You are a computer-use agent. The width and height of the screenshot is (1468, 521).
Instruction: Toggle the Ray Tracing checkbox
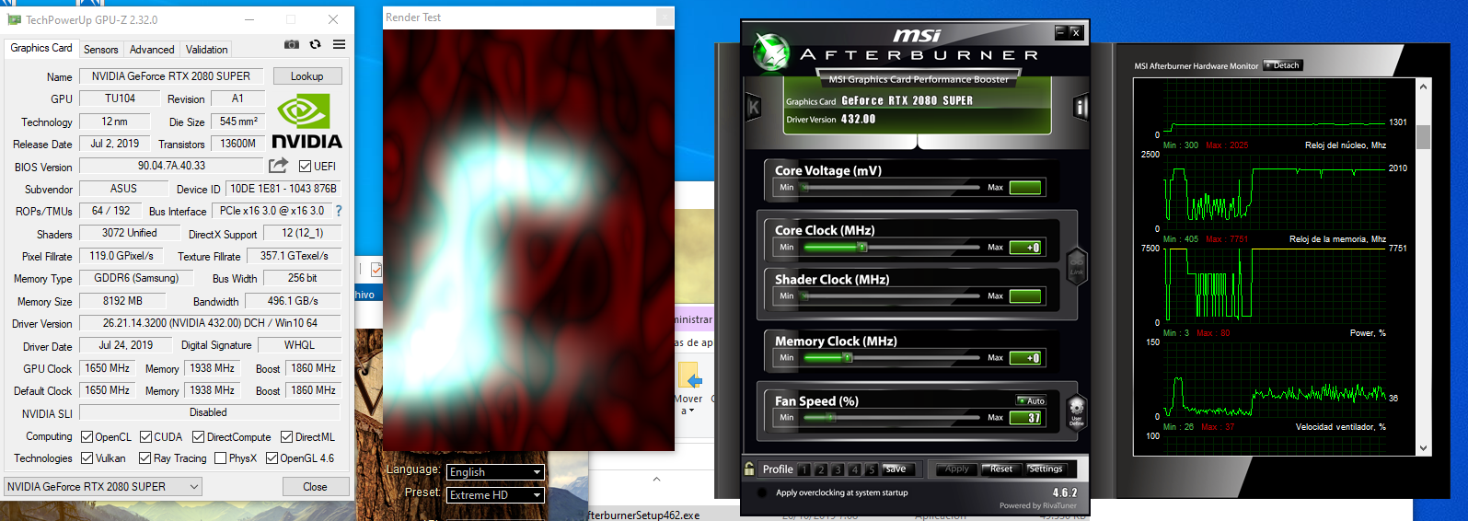(144, 458)
